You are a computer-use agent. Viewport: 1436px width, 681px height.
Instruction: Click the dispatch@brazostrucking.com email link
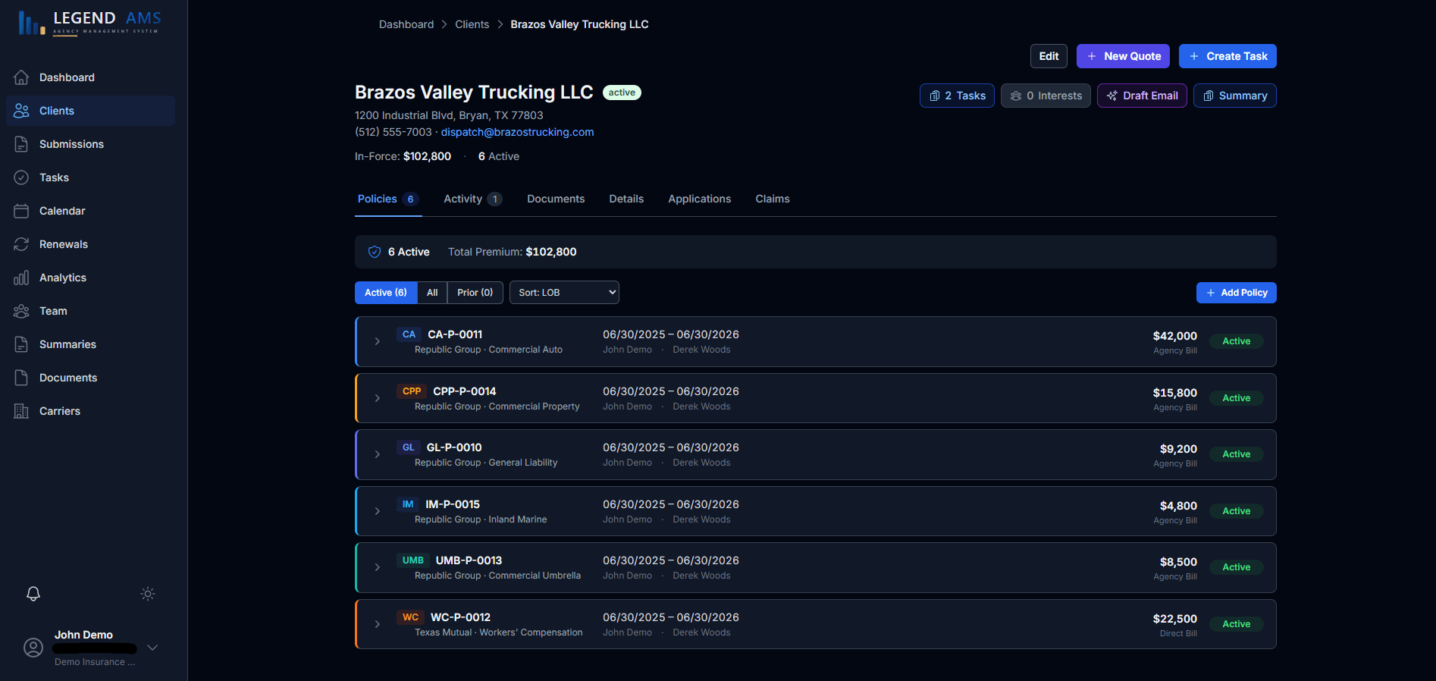[x=517, y=132]
